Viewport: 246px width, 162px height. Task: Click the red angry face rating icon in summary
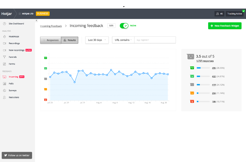tap(191, 101)
